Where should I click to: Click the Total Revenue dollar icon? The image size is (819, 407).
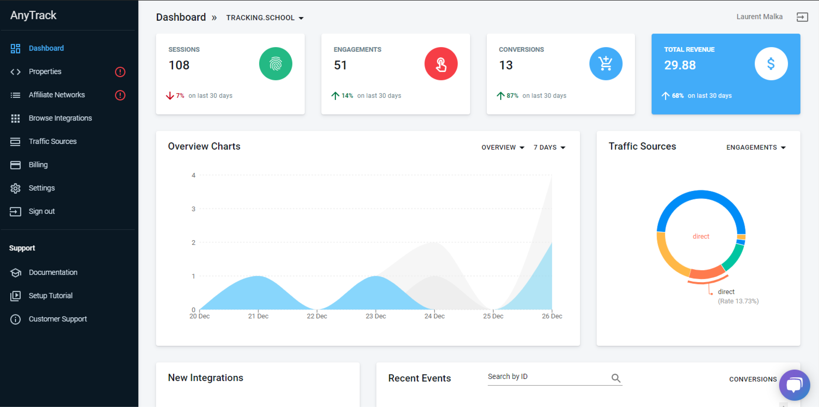click(771, 64)
